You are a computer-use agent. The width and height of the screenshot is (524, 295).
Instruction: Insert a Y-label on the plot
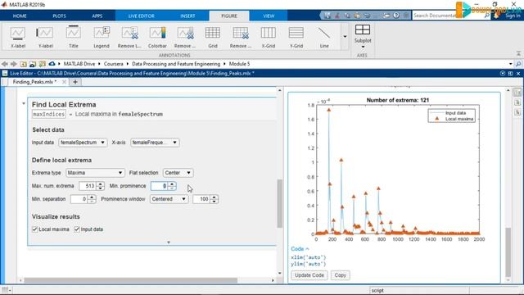click(x=45, y=37)
